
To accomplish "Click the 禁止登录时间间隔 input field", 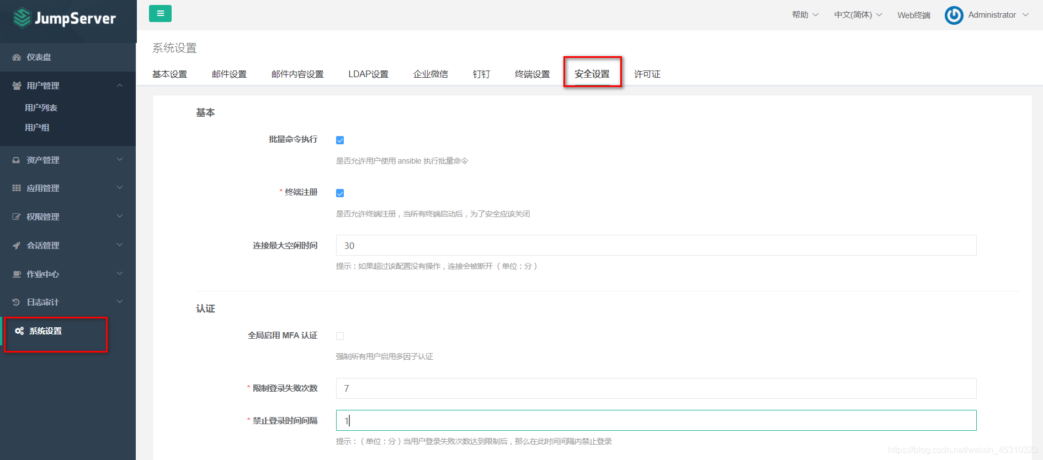I will pos(656,420).
